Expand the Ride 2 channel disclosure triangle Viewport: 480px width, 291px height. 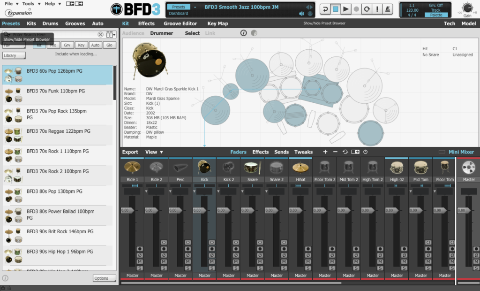pyautogui.click(x=146, y=191)
